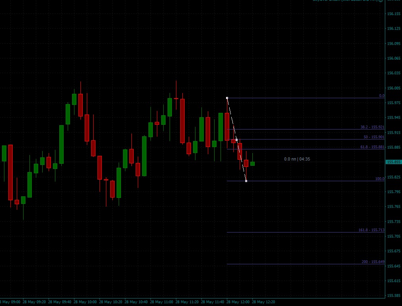Click the 28 May 10:40 time label
402x306 pixels.
(x=136, y=302)
